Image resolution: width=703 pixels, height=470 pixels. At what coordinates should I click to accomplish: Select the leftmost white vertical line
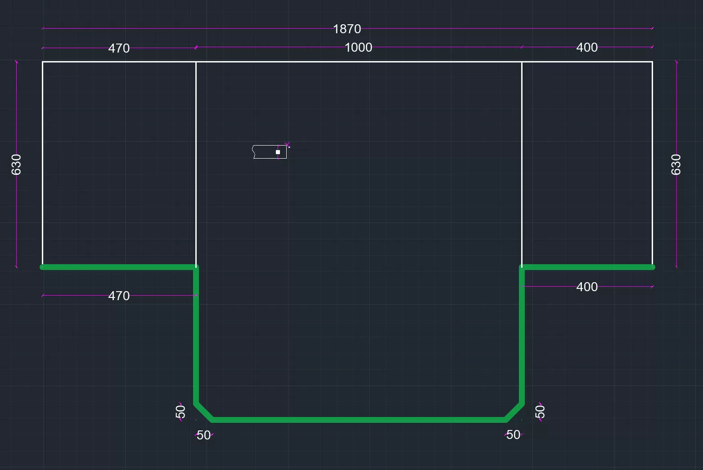(42, 164)
